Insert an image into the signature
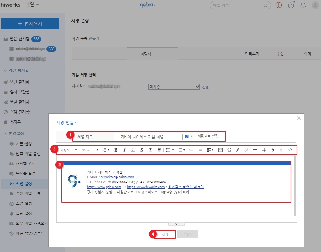The width and height of the screenshot is (321, 252). point(220,150)
